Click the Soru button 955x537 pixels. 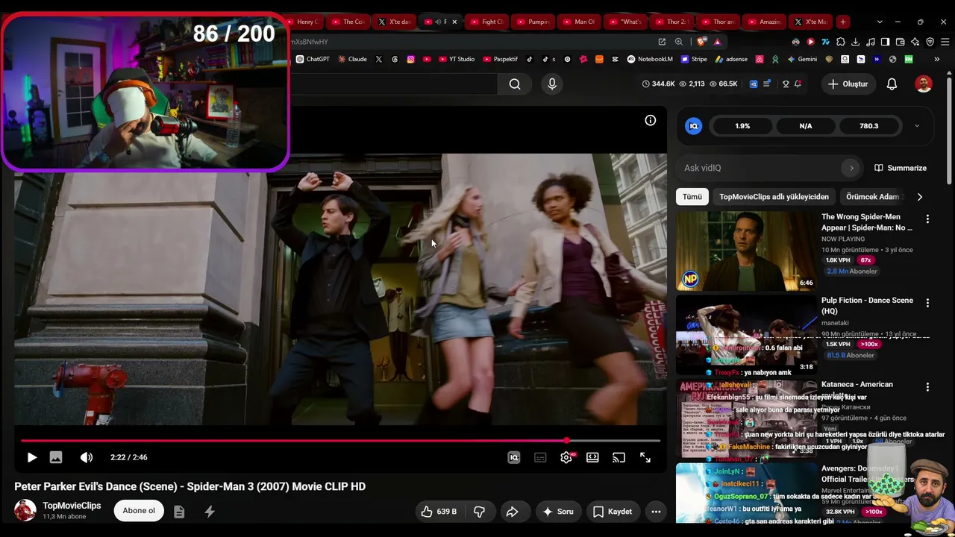pos(557,512)
